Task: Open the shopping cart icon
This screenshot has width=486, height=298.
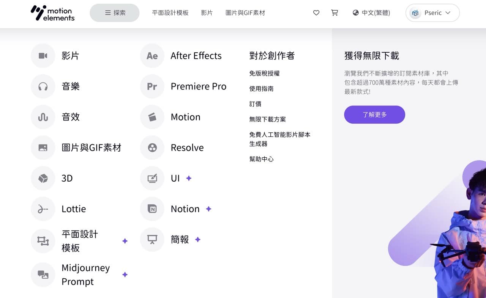Action: point(335,13)
